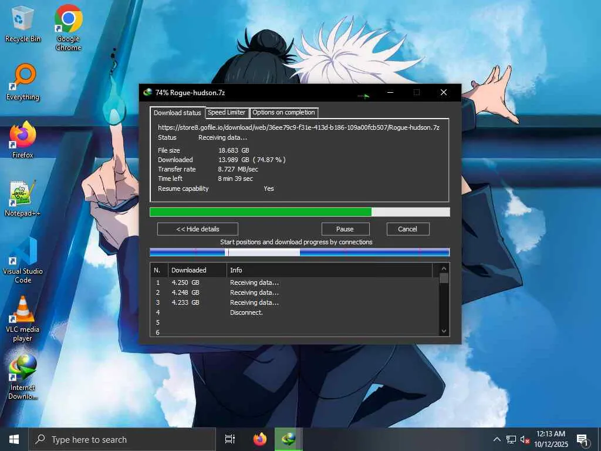Click the green download progress bar

(x=300, y=212)
